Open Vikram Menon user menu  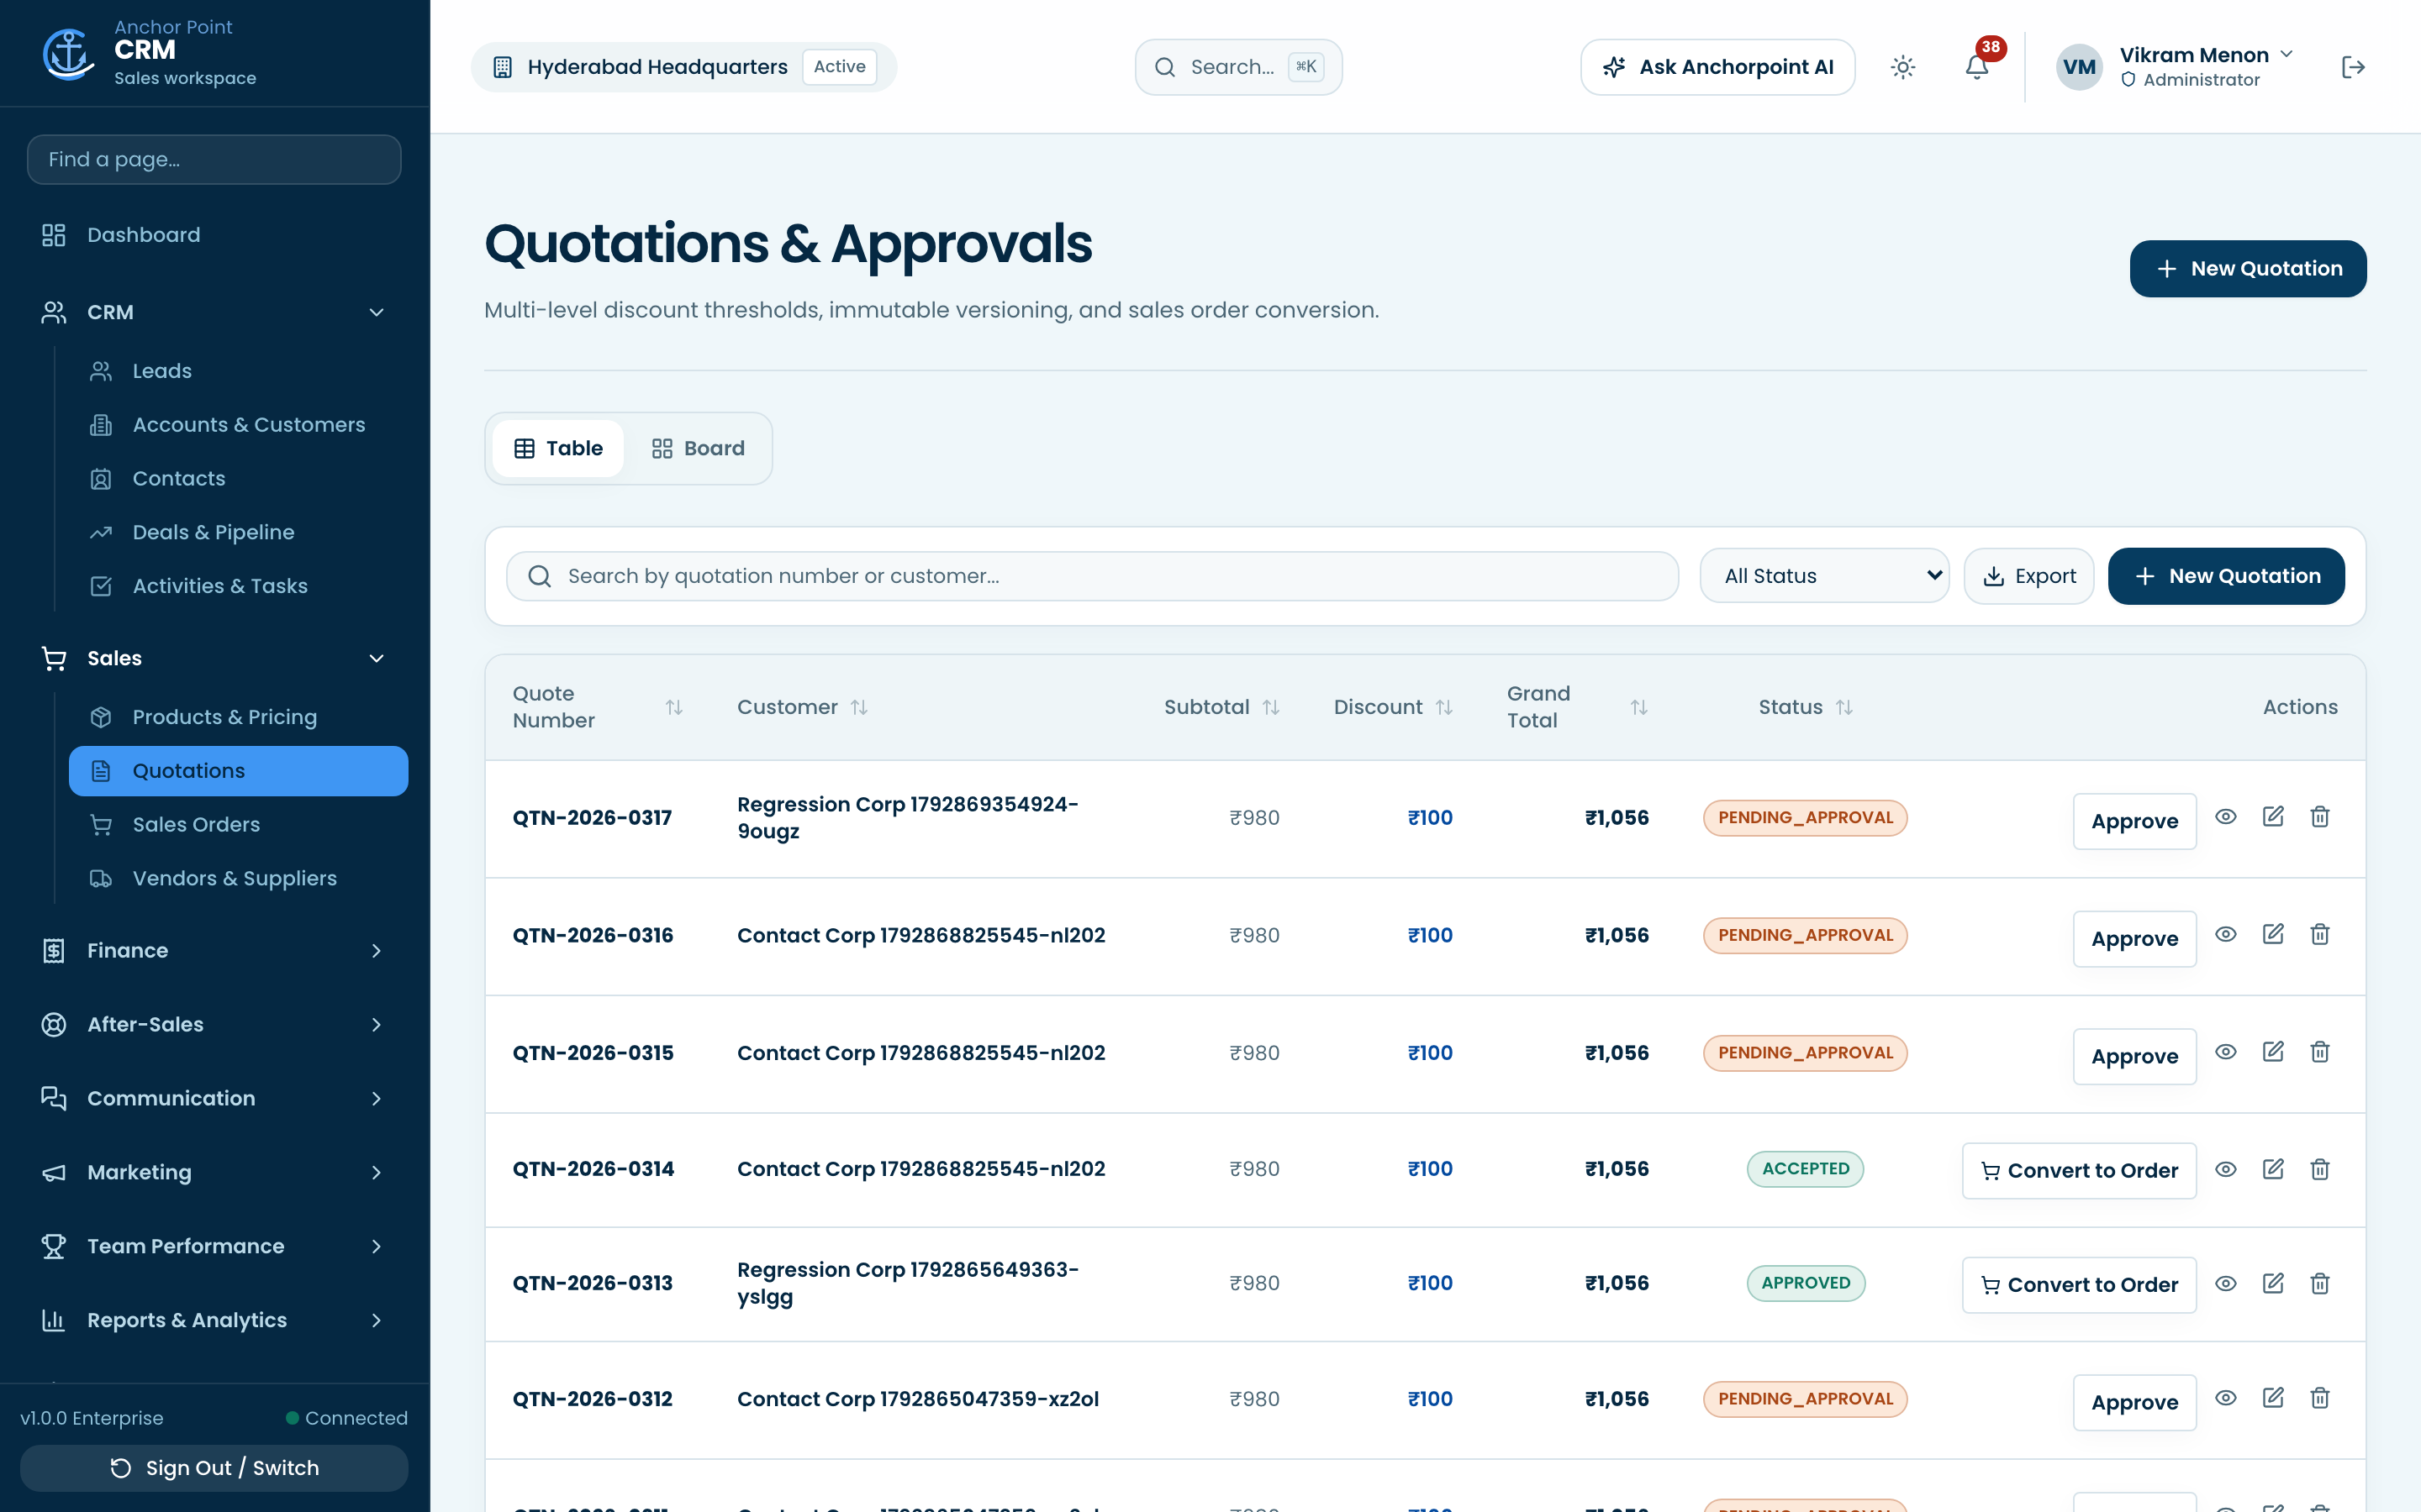pyautogui.click(x=2175, y=67)
